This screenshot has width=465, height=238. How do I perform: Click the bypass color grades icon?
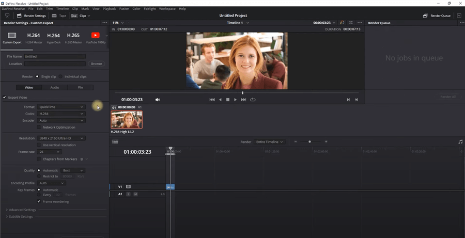342,23
